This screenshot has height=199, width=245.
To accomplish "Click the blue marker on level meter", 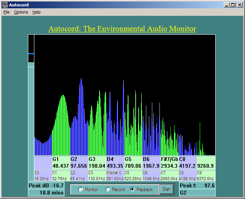I will 31,54.
